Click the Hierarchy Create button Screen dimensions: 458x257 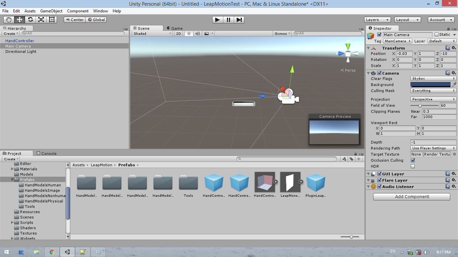point(11,33)
